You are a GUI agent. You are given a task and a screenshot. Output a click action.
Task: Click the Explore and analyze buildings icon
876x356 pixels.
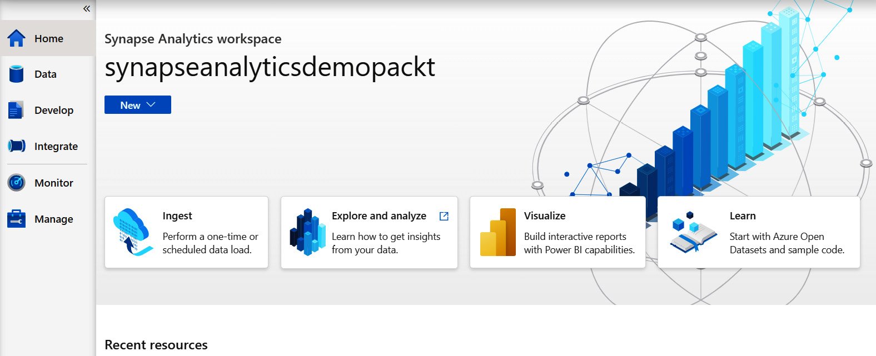point(307,232)
